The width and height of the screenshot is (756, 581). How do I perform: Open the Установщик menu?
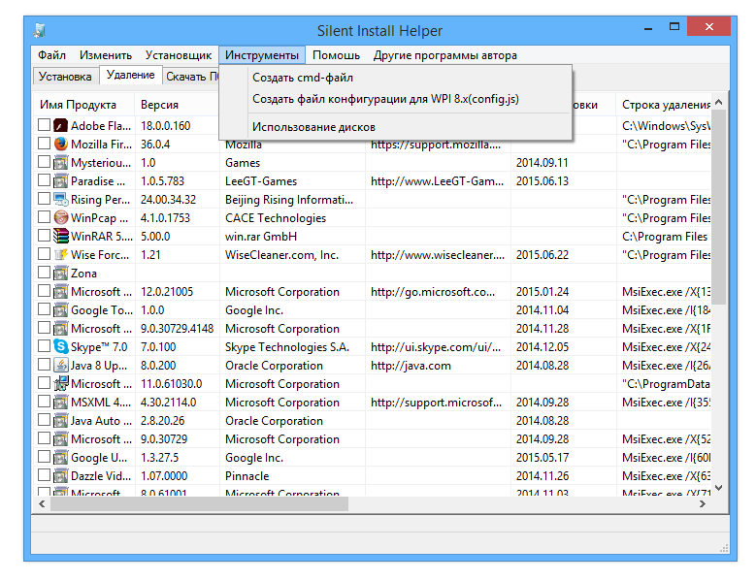point(179,55)
